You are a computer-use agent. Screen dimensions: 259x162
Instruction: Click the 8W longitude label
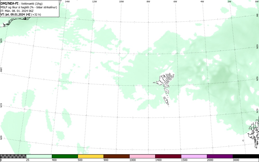(148, 2)
